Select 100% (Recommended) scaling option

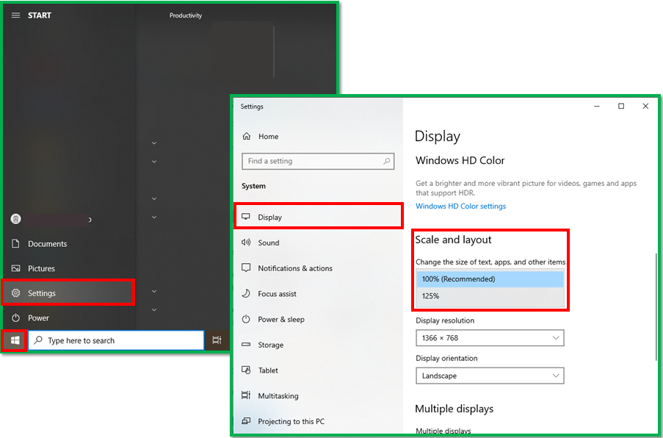490,279
